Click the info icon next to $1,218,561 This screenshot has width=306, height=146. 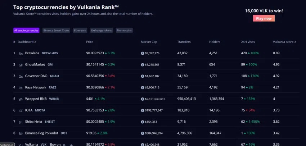tap(143, 65)
